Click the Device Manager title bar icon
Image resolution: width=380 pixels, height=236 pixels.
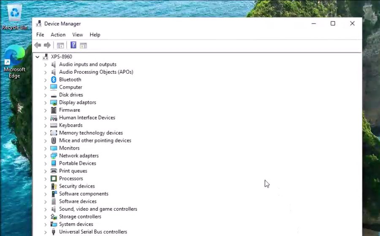38,24
